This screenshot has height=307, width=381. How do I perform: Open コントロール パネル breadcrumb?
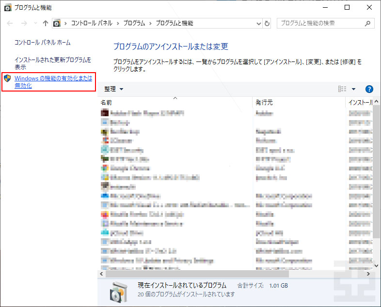(92, 23)
